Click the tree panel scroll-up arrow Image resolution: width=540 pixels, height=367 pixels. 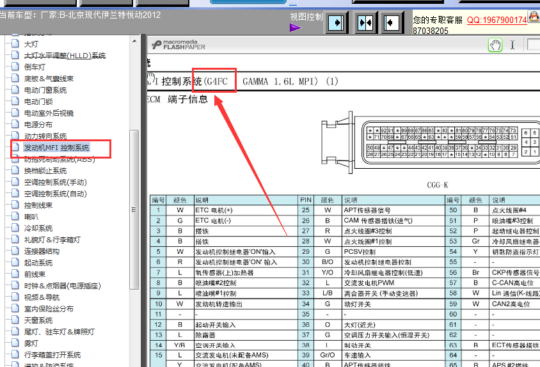pyautogui.click(x=134, y=42)
